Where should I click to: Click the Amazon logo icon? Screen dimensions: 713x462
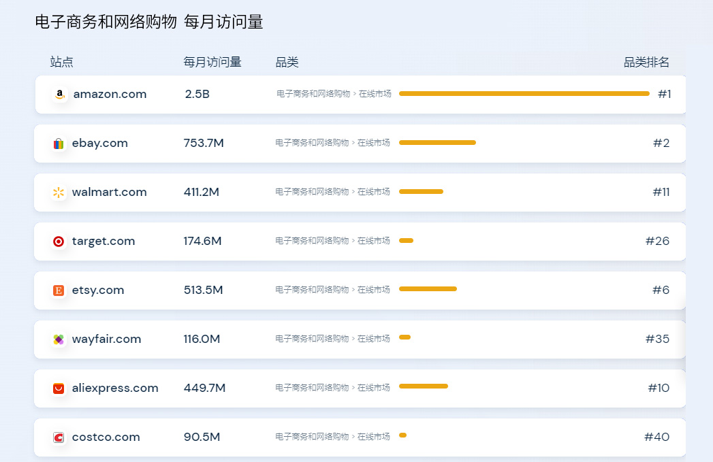pos(60,95)
